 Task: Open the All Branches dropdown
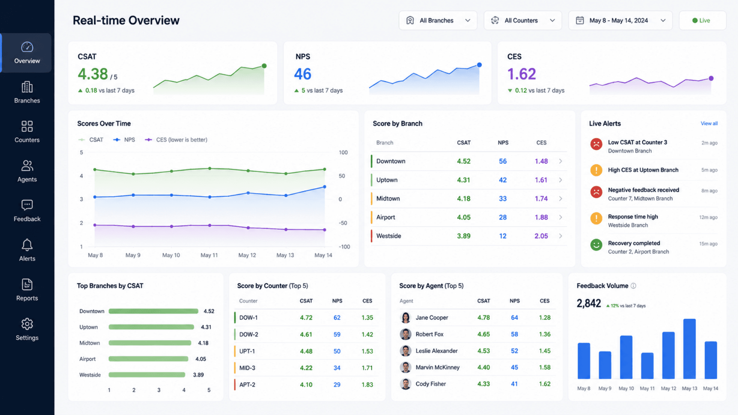[x=438, y=20]
